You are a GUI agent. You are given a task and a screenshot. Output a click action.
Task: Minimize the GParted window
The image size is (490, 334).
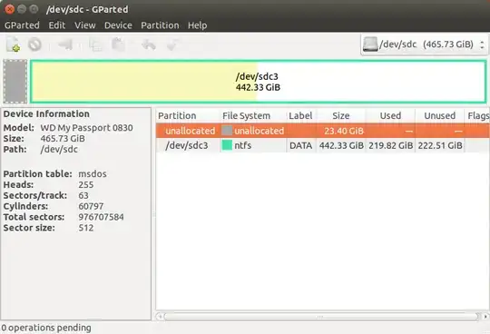(22, 9)
